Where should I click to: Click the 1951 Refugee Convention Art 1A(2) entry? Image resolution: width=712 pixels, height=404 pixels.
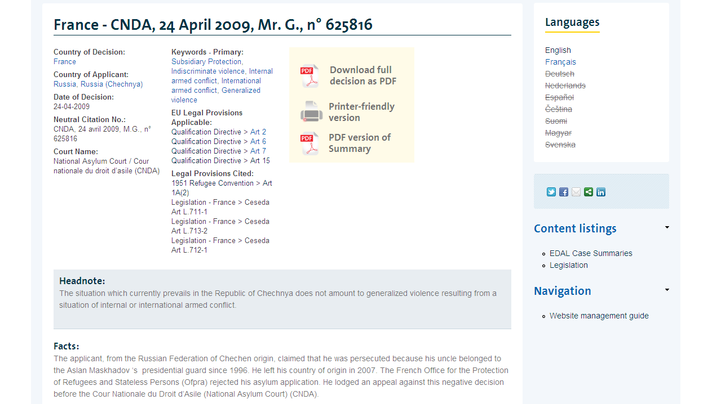[222, 188]
